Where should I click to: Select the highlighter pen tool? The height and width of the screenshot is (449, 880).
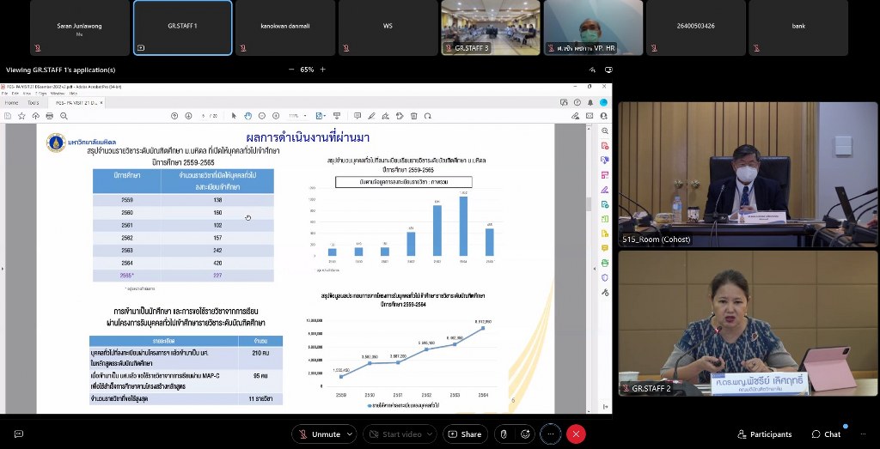[371, 116]
